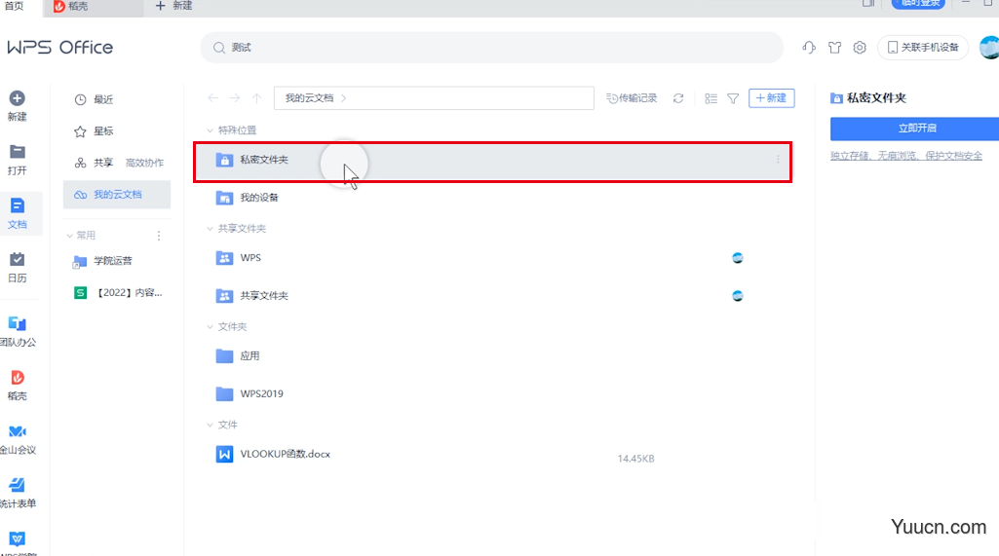The image size is (999, 556).
Task: Collapse the 文件 section
Action: pos(210,425)
